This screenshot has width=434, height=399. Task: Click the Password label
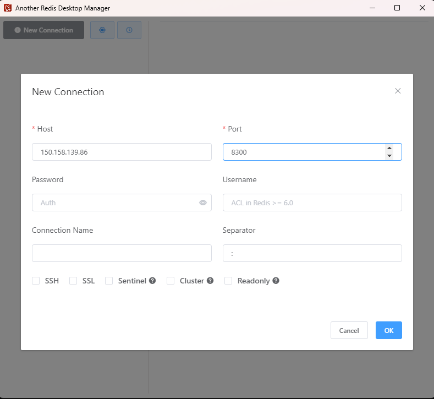click(48, 180)
